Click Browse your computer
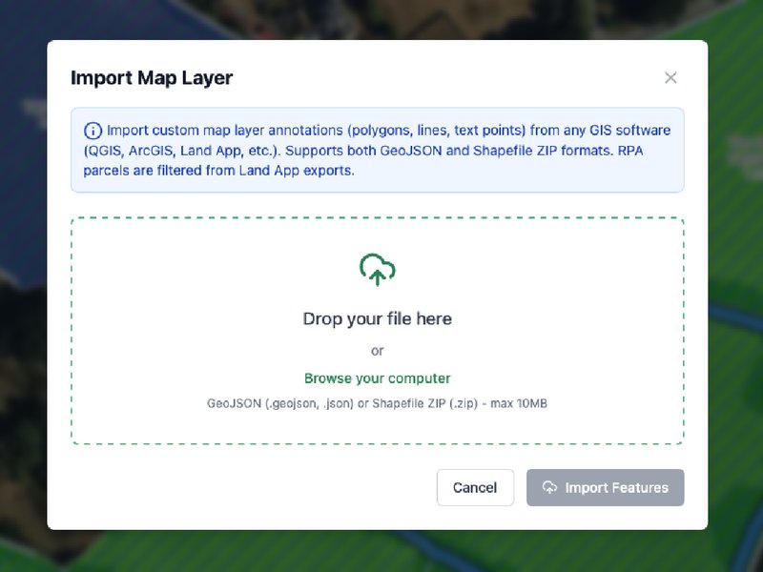This screenshot has width=763, height=572. pos(378,378)
